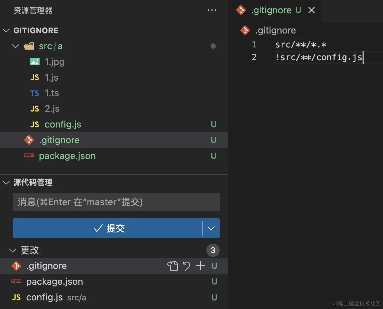Close the .gitignore editor tab

312,10
